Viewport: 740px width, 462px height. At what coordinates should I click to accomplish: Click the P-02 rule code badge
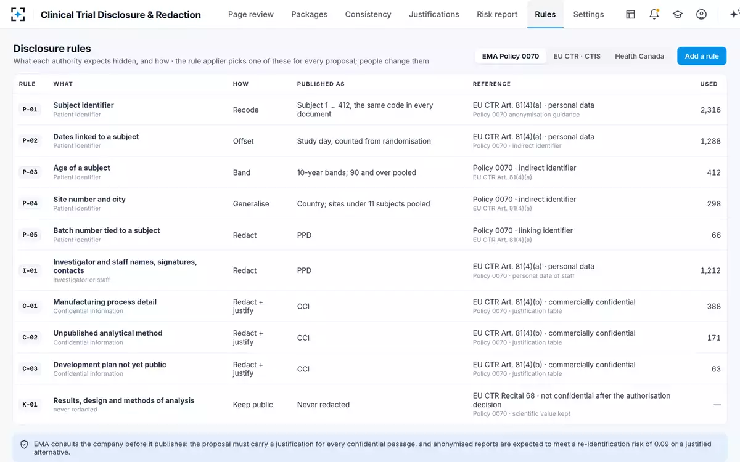[30, 141]
